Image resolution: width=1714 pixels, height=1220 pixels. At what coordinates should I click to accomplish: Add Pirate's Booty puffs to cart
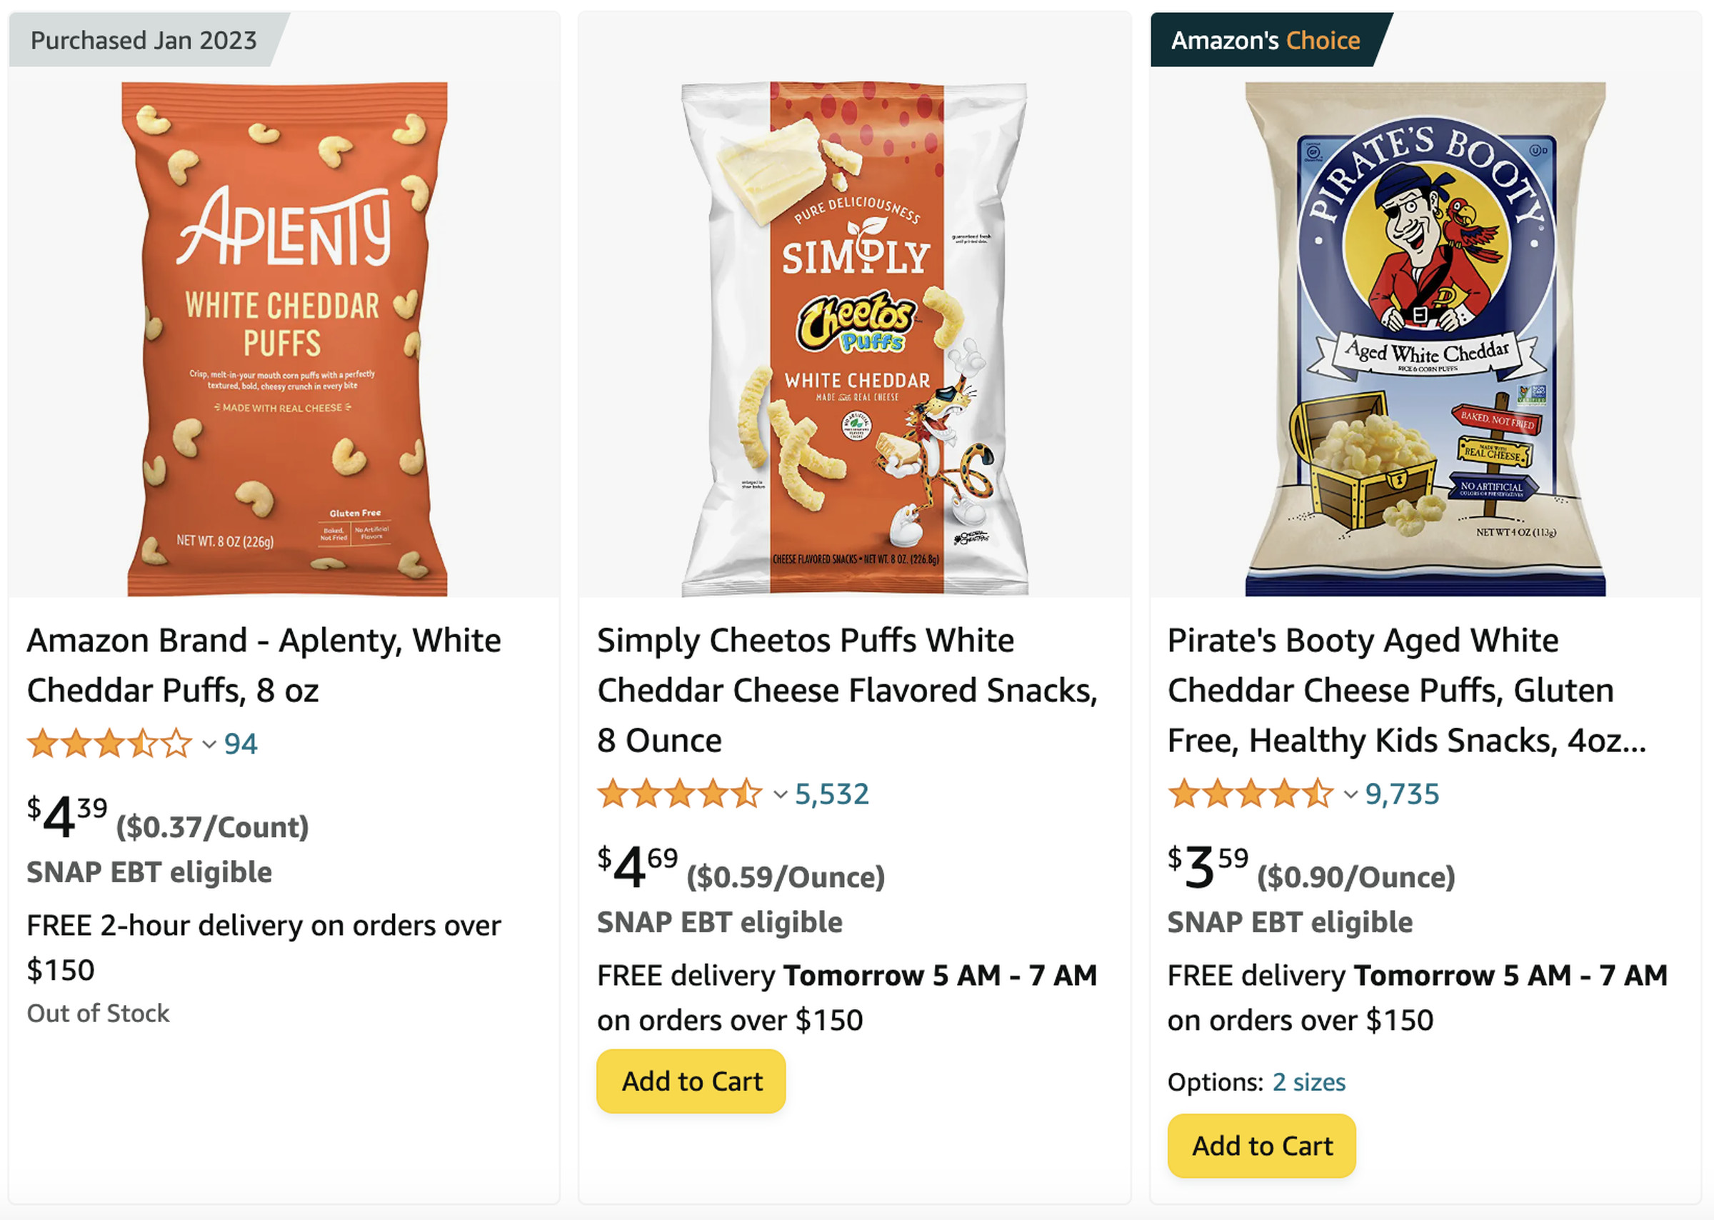click(1261, 1146)
